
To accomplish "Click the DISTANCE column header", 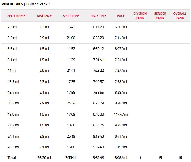I will point(44,16).
